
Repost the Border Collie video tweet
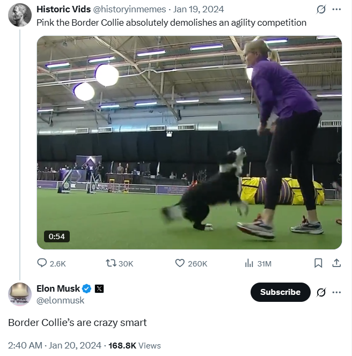[x=112, y=263]
